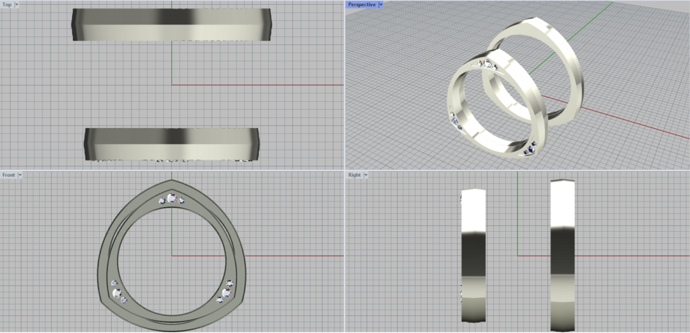Viewport: 690px width, 333px height.
Task: Click the top gemstones on Perspective ring
Action: pos(488,65)
